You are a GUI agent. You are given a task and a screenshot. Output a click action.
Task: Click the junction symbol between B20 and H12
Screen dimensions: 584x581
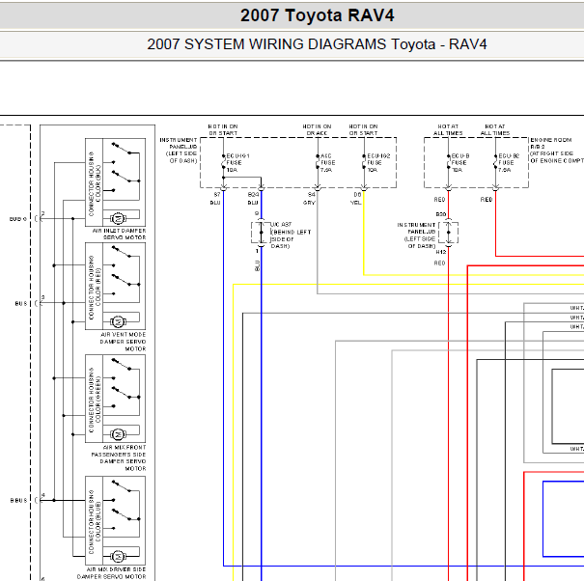(449, 233)
